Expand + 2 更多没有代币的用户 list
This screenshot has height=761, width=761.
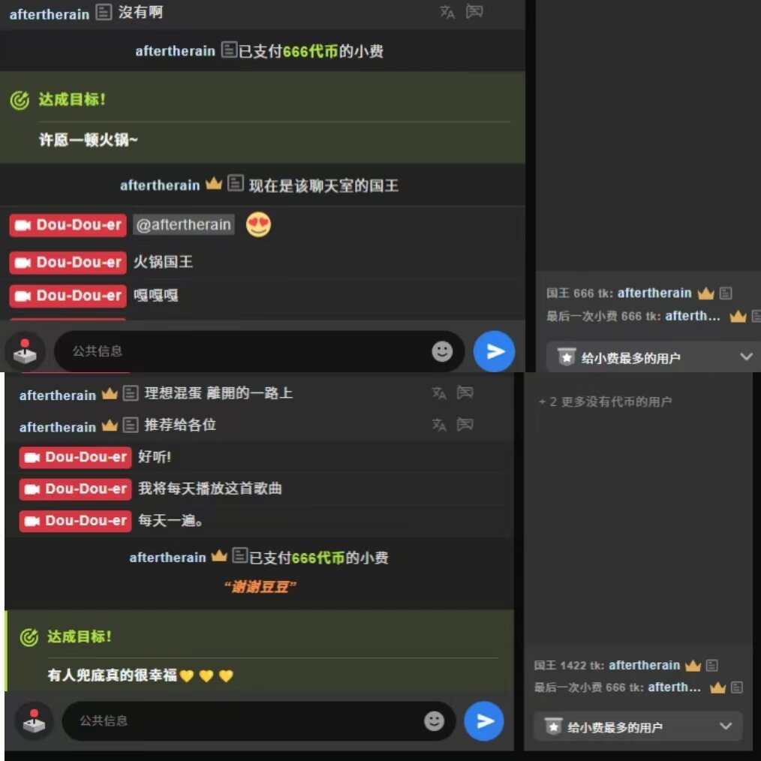point(605,402)
